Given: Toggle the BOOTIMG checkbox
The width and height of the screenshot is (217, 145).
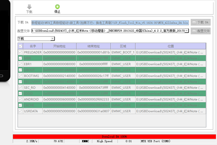Looking at the screenshot, I should (20, 76).
